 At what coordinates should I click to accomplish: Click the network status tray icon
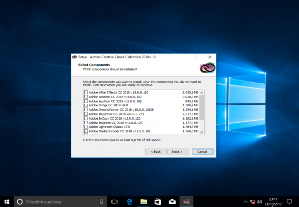[253, 202]
